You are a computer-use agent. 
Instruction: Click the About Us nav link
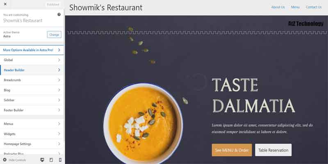(x=278, y=7)
